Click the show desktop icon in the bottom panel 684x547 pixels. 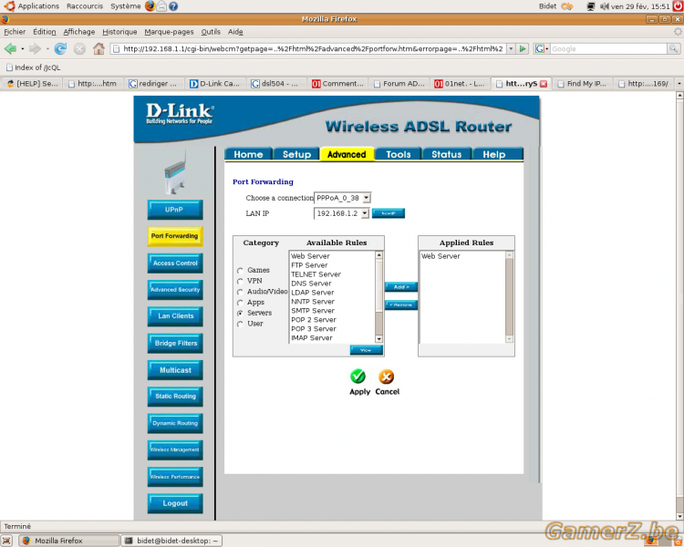[6, 541]
